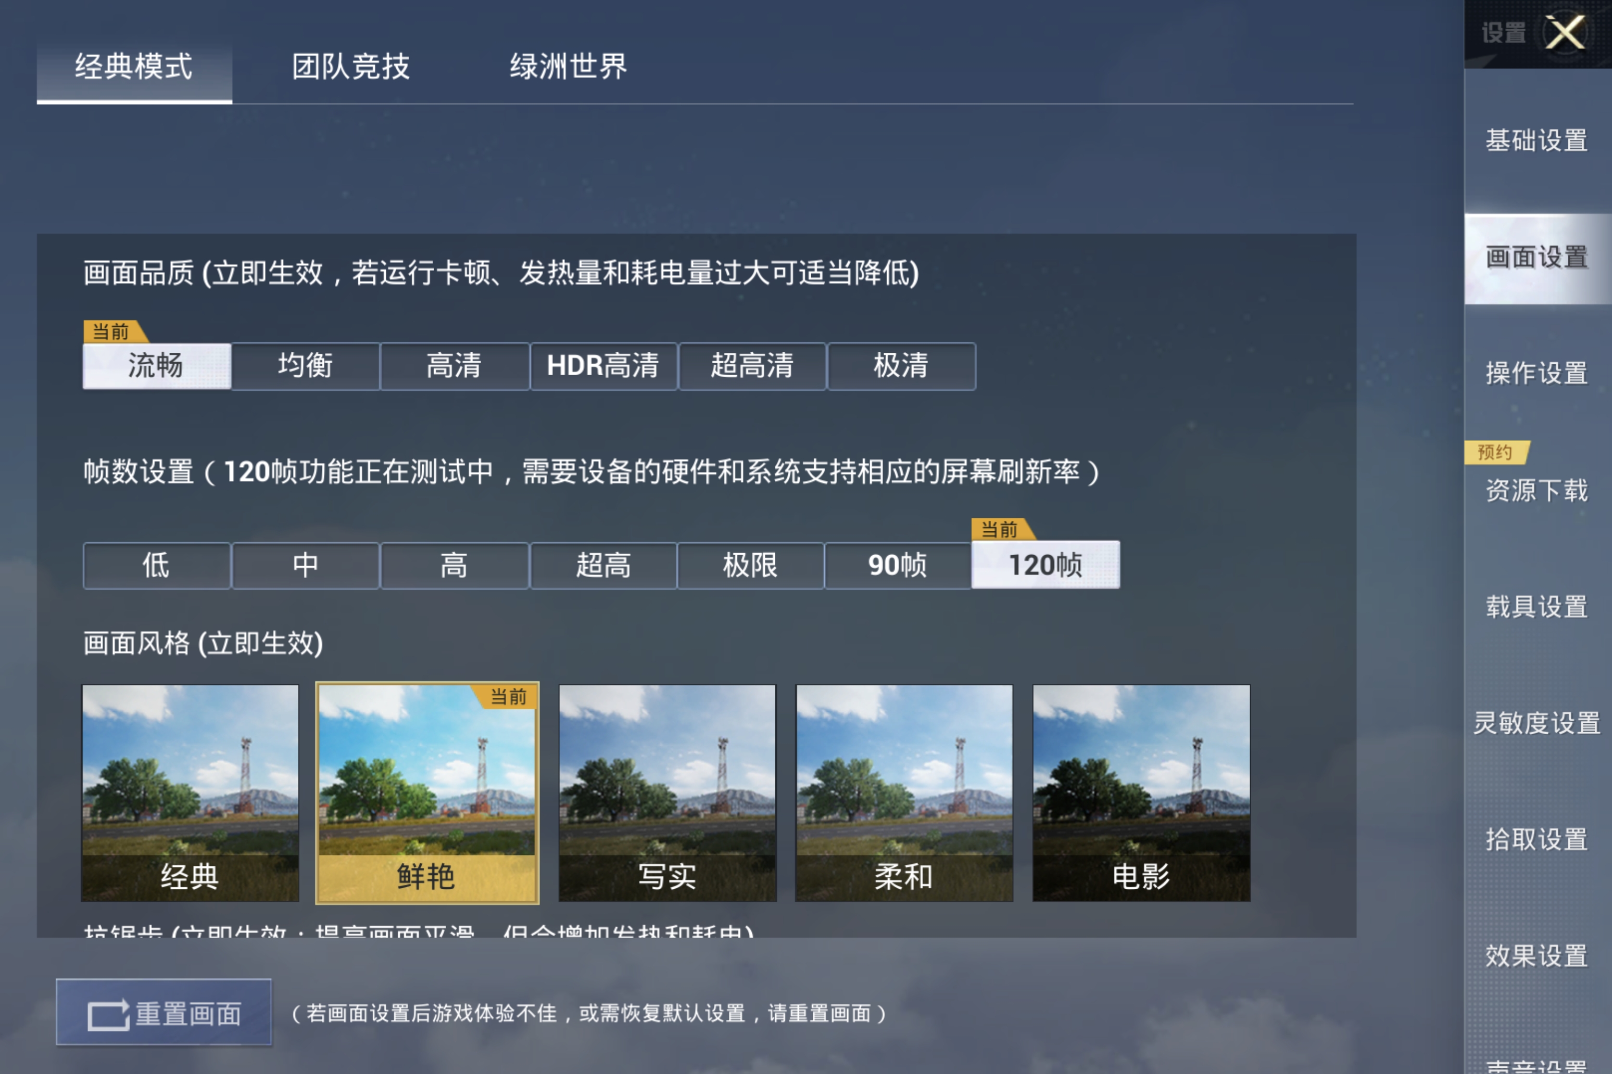Select the 写实 style thumbnail
The width and height of the screenshot is (1612, 1074).
[x=668, y=793]
